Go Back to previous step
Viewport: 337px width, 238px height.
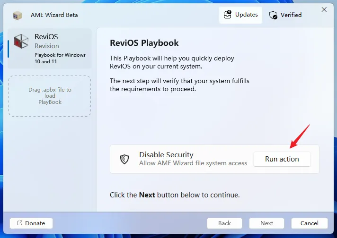pyautogui.click(x=224, y=223)
